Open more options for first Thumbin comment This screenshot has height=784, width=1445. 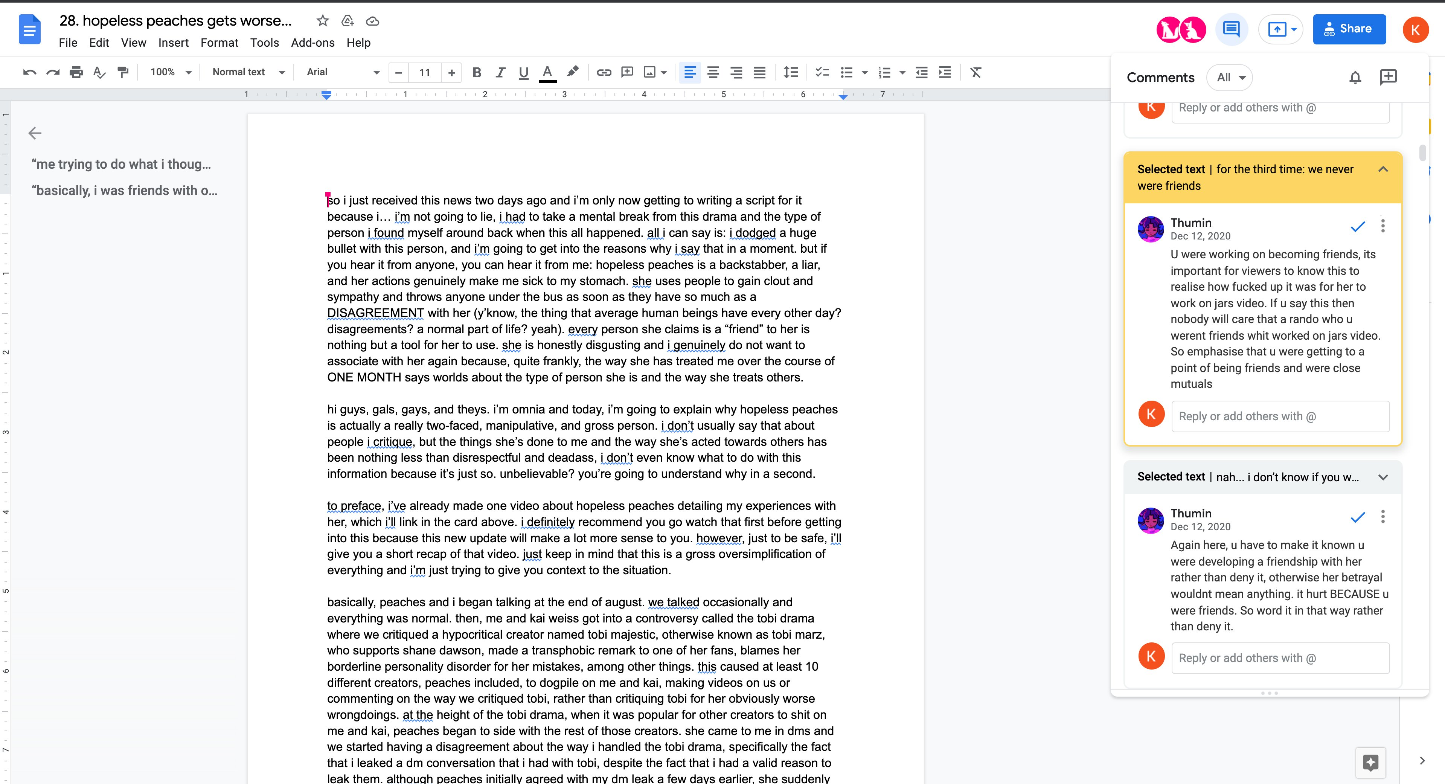(x=1383, y=226)
